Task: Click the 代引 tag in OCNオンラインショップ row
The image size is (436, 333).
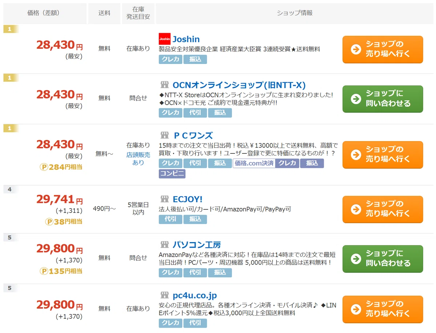Action: [x=195, y=113]
